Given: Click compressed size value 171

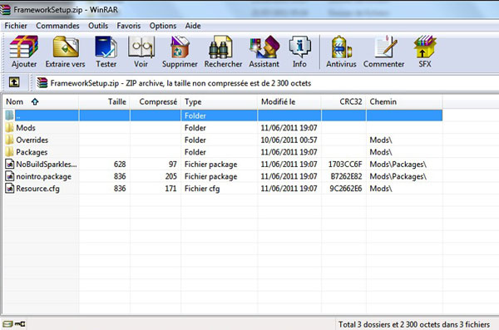Looking at the screenshot, I should [170, 189].
